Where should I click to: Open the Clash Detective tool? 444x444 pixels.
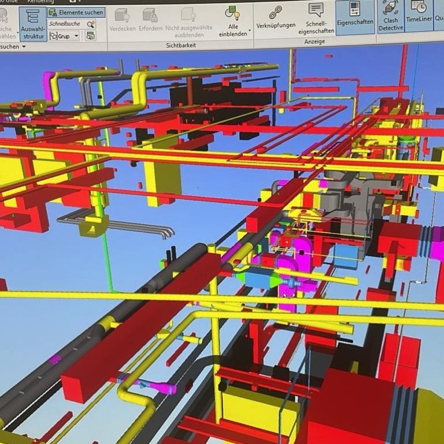click(x=391, y=17)
